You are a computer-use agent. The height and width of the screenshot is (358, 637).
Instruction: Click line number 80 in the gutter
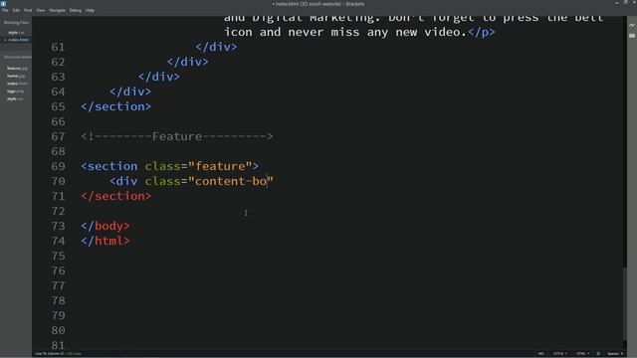click(x=58, y=330)
